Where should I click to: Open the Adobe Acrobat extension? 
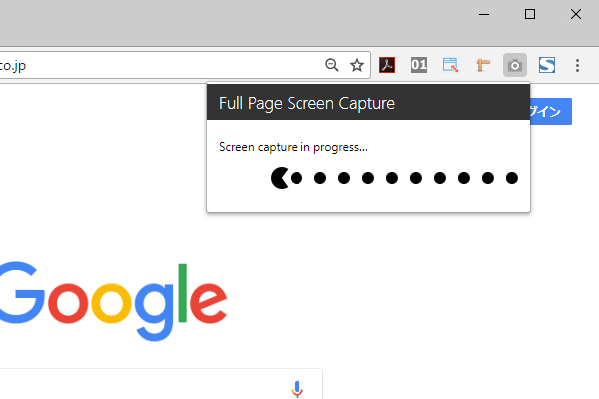387,65
